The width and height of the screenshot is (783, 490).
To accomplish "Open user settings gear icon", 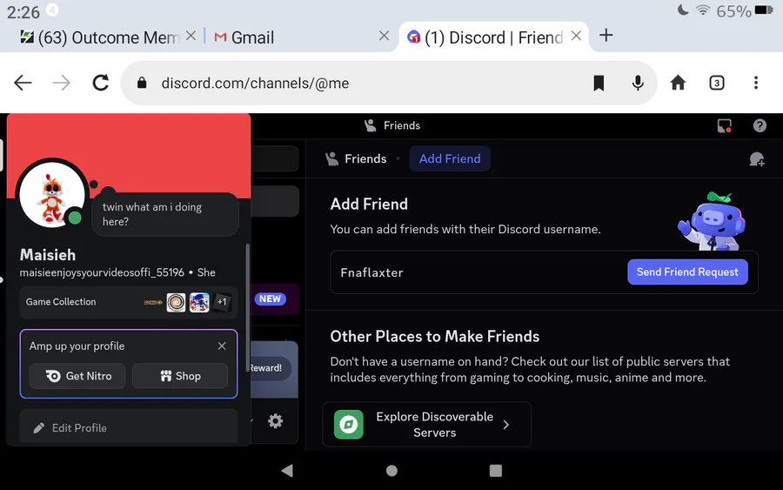I will tap(275, 421).
